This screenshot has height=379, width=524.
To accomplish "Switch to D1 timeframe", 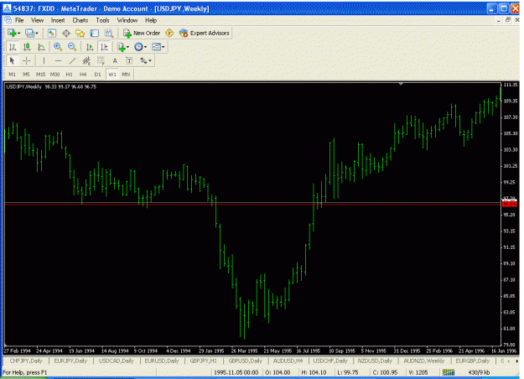I will 97,75.
